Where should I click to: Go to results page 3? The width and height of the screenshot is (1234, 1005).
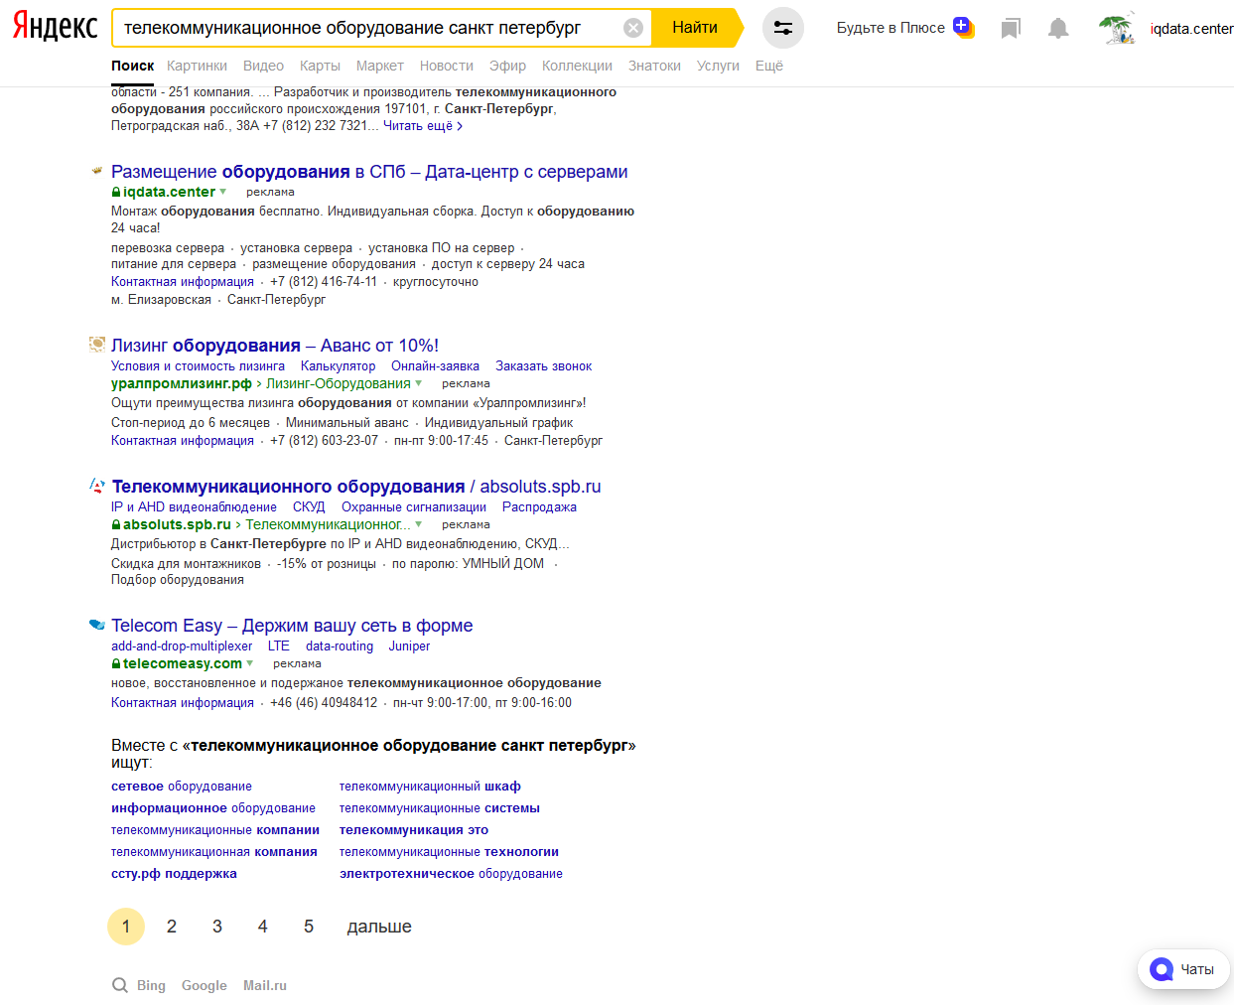tap(217, 927)
